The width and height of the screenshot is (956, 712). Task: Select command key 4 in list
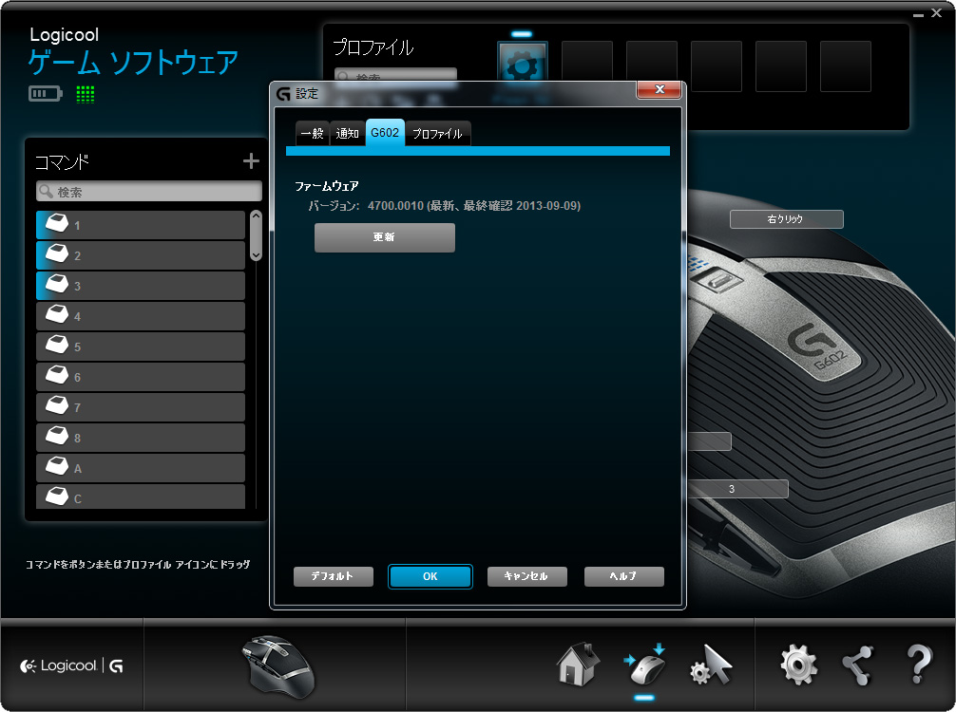click(x=141, y=317)
